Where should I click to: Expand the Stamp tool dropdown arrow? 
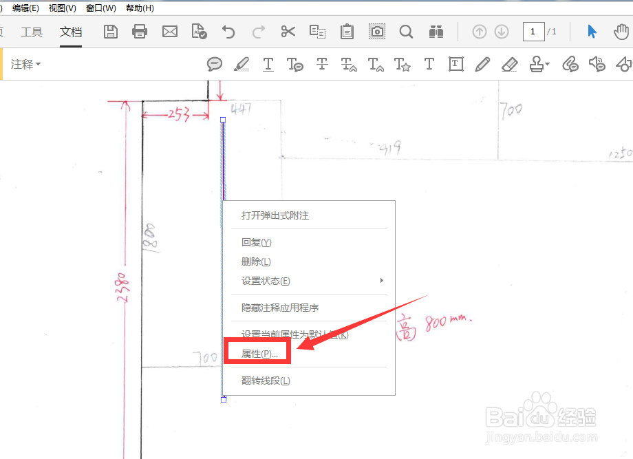[x=548, y=64]
